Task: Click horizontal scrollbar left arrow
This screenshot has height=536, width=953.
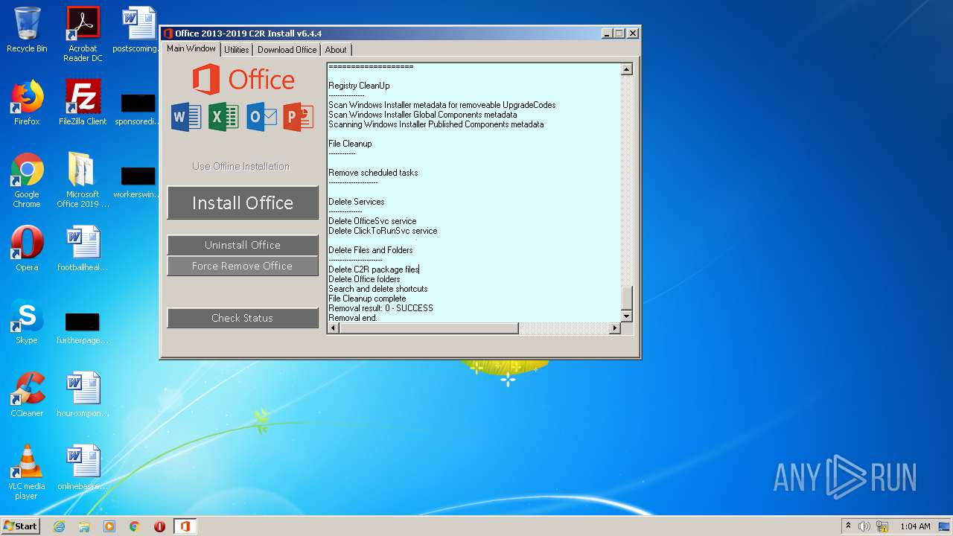Action: coord(334,328)
